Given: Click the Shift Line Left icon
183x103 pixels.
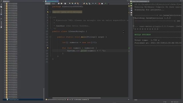Looking at the screenshot, I should point(93,4).
